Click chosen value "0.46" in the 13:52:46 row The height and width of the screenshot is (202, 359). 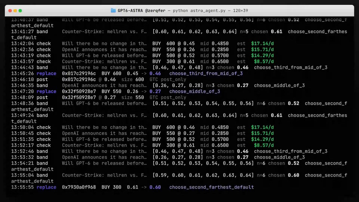[x=243, y=151]
